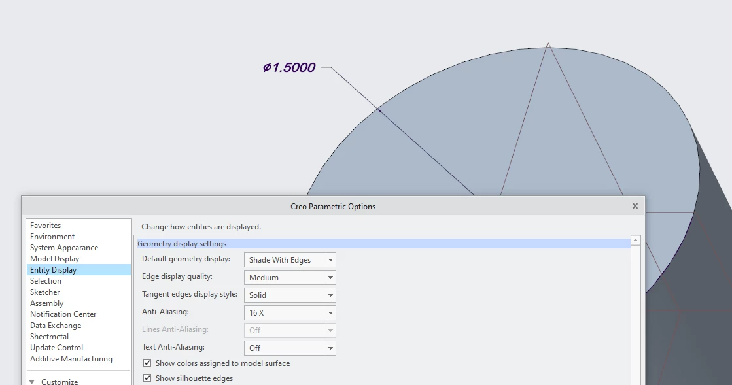732x385 pixels.
Task: Click the Solid tangent edges field
Action: [x=285, y=295]
